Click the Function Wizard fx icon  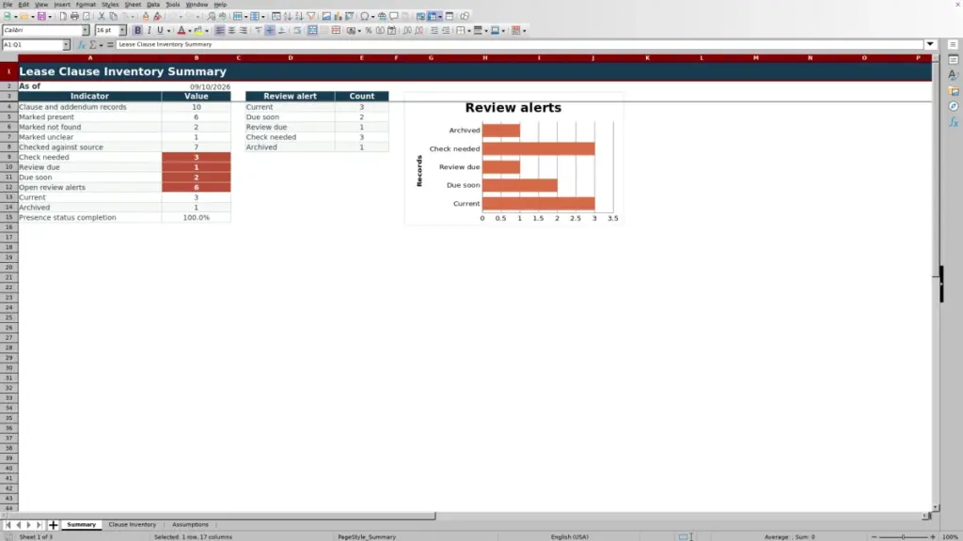[81, 45]
